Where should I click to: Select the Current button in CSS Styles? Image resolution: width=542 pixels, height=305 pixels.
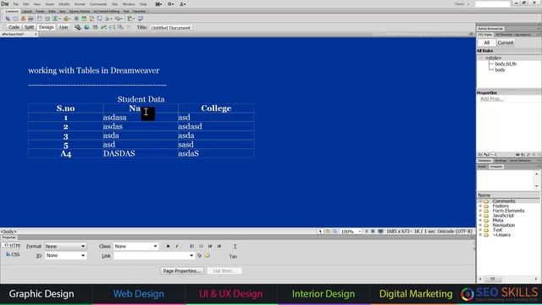coord(506,42)
